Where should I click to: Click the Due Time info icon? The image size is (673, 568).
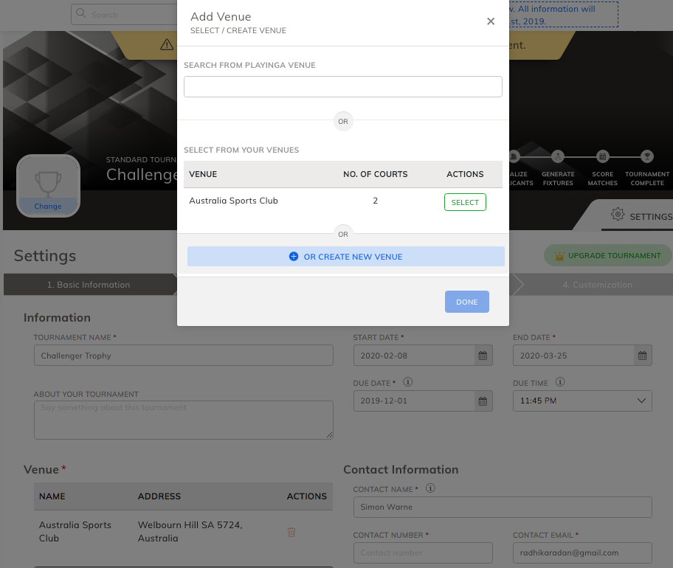(560, 382)
